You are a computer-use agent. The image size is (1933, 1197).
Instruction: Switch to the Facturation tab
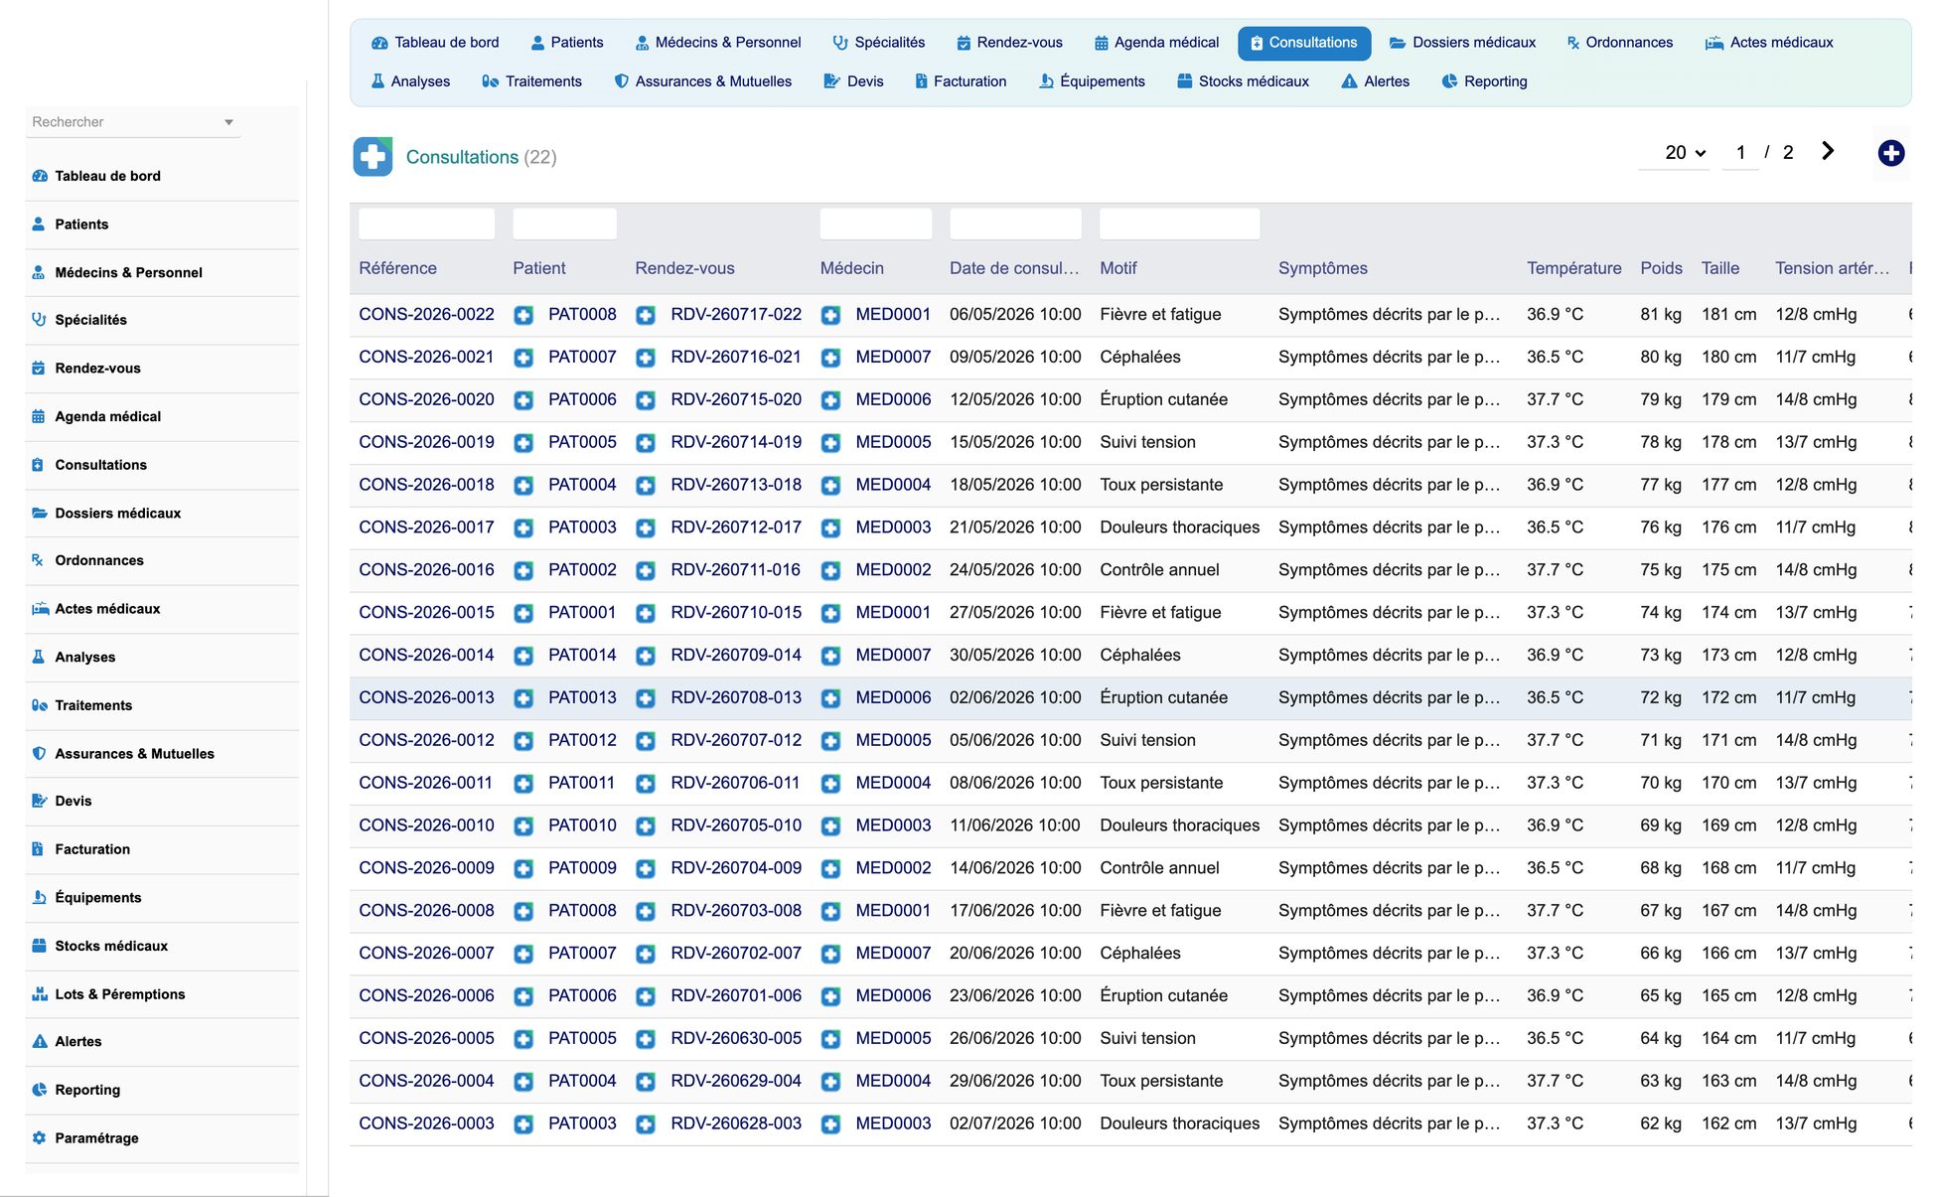click(961, 81)
